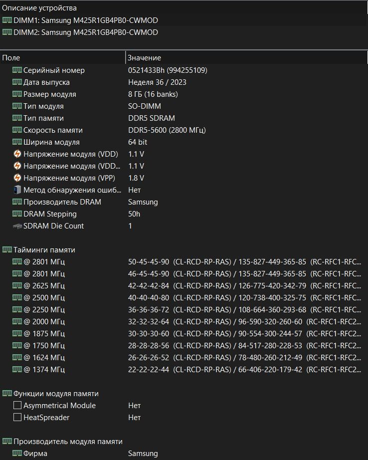This screenshot has width=368, height=460.
Task: Click icon beside Производитель DRAM
Action: click(x=17, y=202)
